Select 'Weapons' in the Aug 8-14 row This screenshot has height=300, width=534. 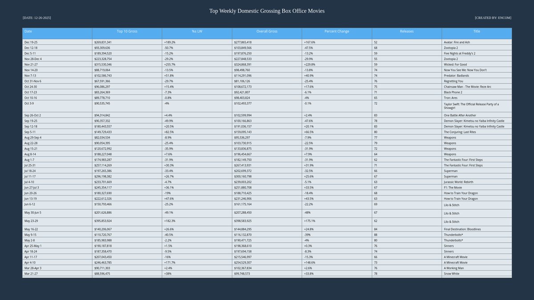[477, 154]
